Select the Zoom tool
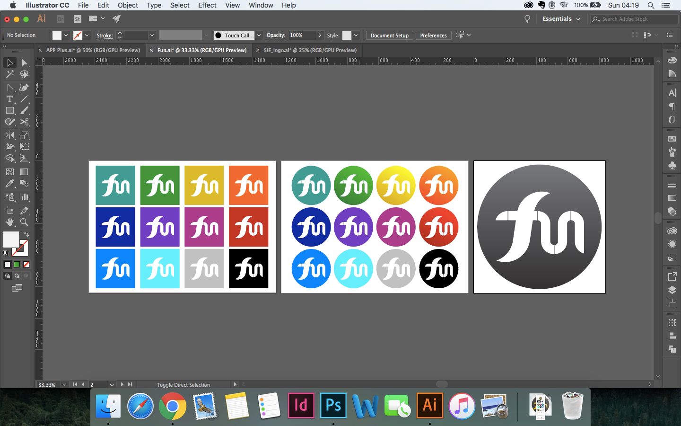The height and width of the screenshot is (426, 681). pyautogui.click(x=24, y=222)
